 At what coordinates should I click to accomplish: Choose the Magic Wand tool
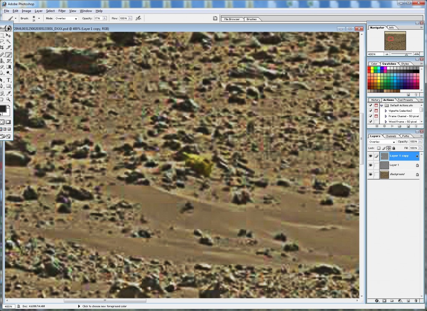[8, 42]
